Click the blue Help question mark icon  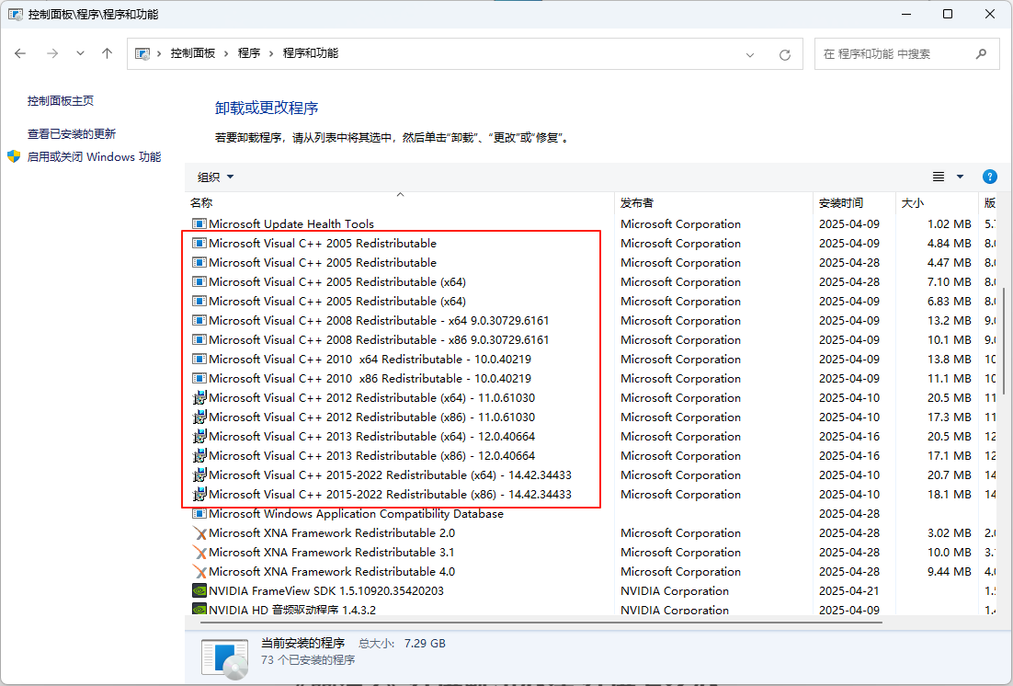(989, 177)
